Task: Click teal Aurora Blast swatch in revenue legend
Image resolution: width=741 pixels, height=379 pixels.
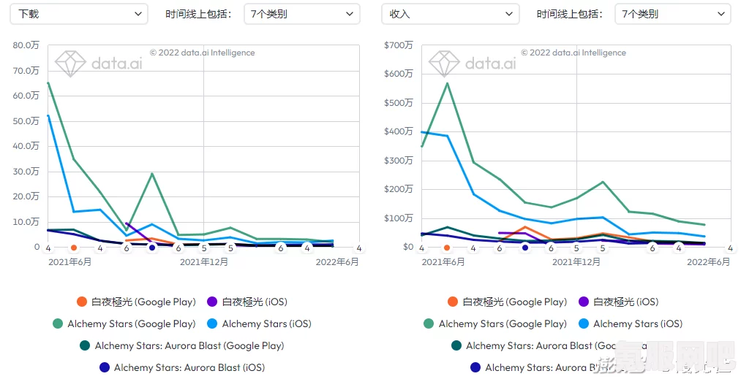Action: [x=456, y=346]
